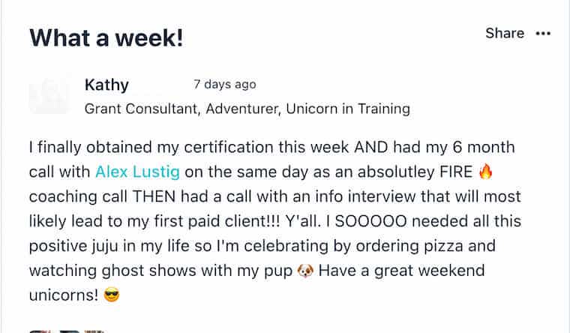The image size is (570, 333).
Task: Click the second cropped avatar below the post
Action: (70, 331)
